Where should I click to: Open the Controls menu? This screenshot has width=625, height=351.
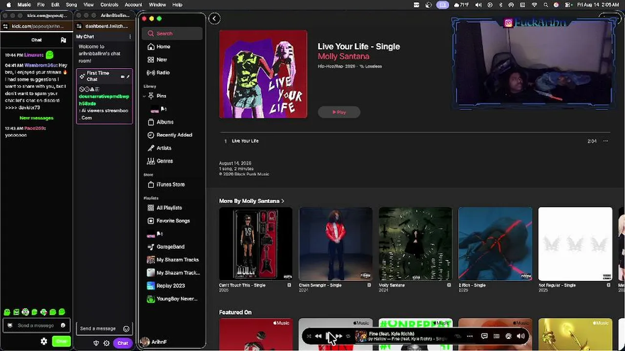click(109, 5)
